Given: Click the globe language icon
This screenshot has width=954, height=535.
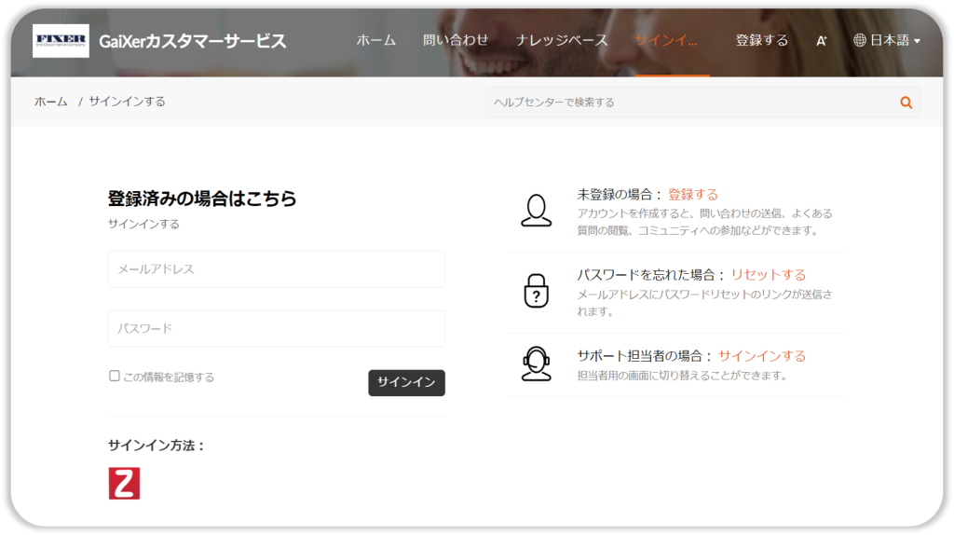Looking at the screenshot, I should click(x=860, y=41).
